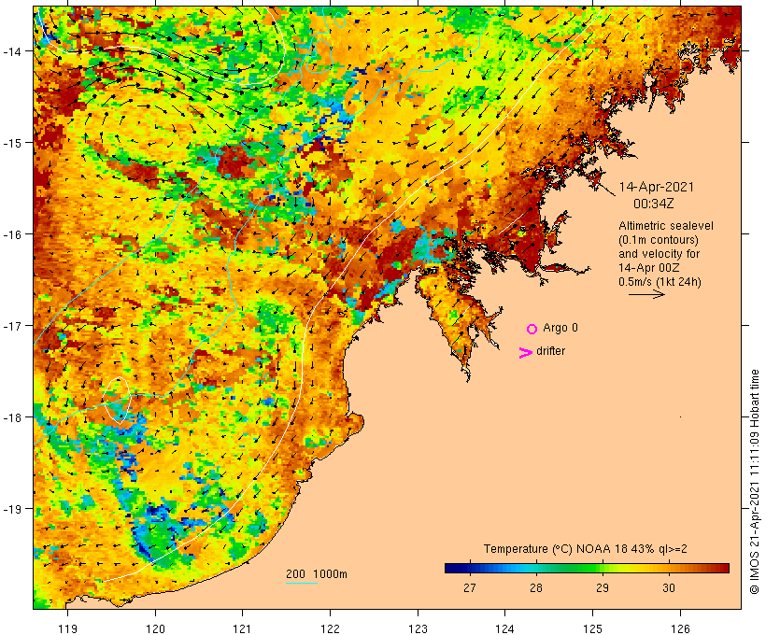Click the longitude label 126
Image resolution: width=766 pixels, height=635 pixels.
(x=680, y=628)
